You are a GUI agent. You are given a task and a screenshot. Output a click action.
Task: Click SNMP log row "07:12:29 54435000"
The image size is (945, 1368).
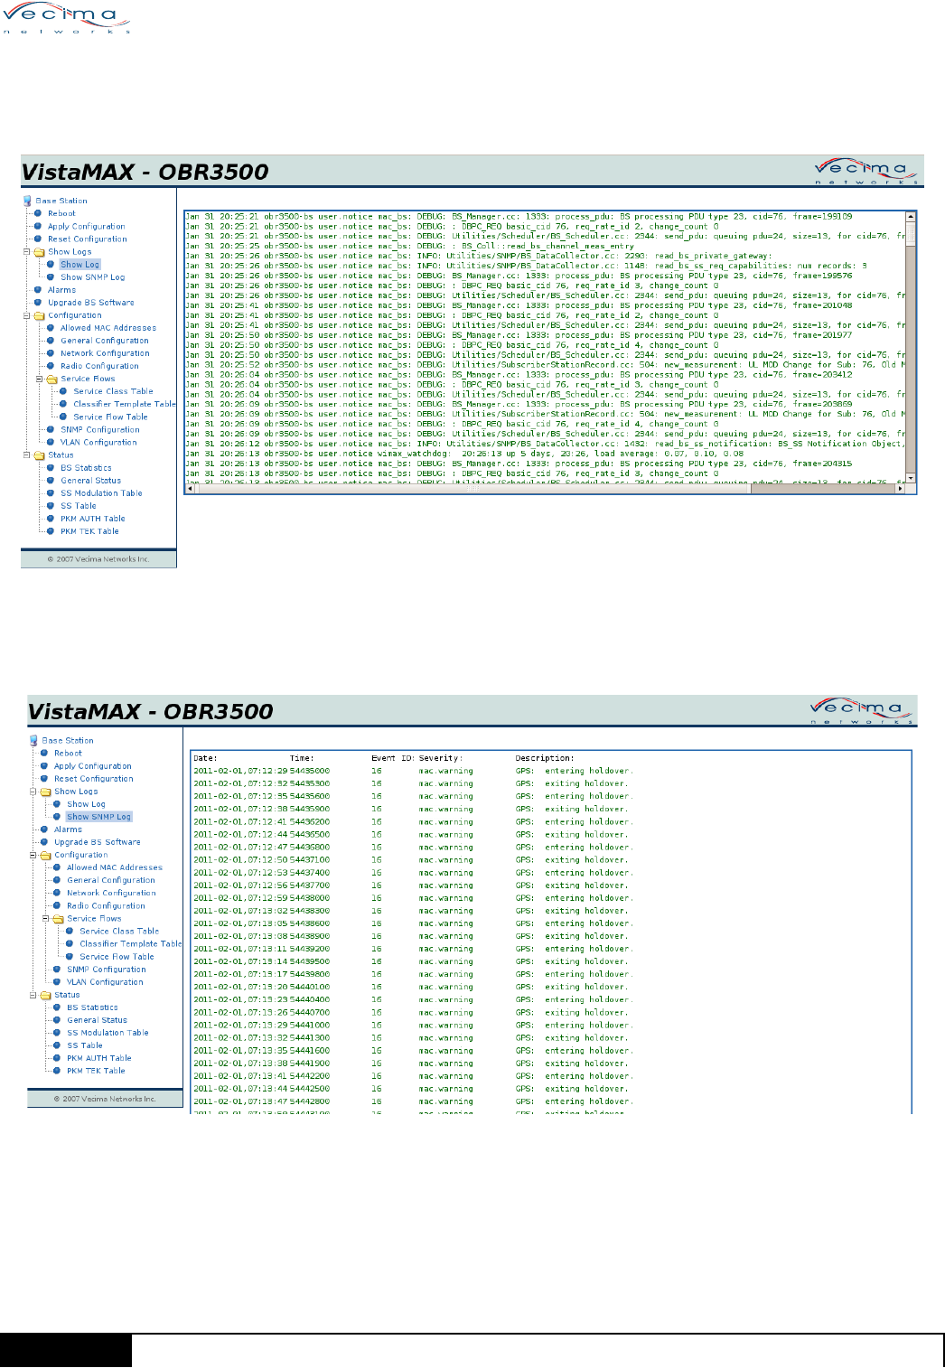point(413,771)
